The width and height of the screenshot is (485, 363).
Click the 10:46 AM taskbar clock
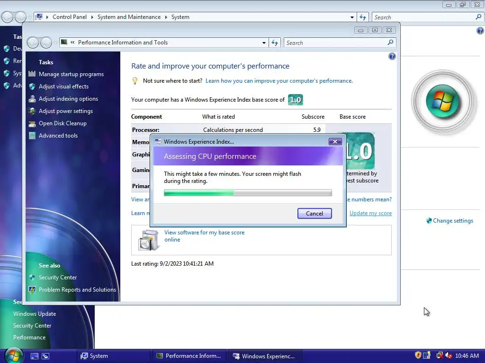click(467, 355)
